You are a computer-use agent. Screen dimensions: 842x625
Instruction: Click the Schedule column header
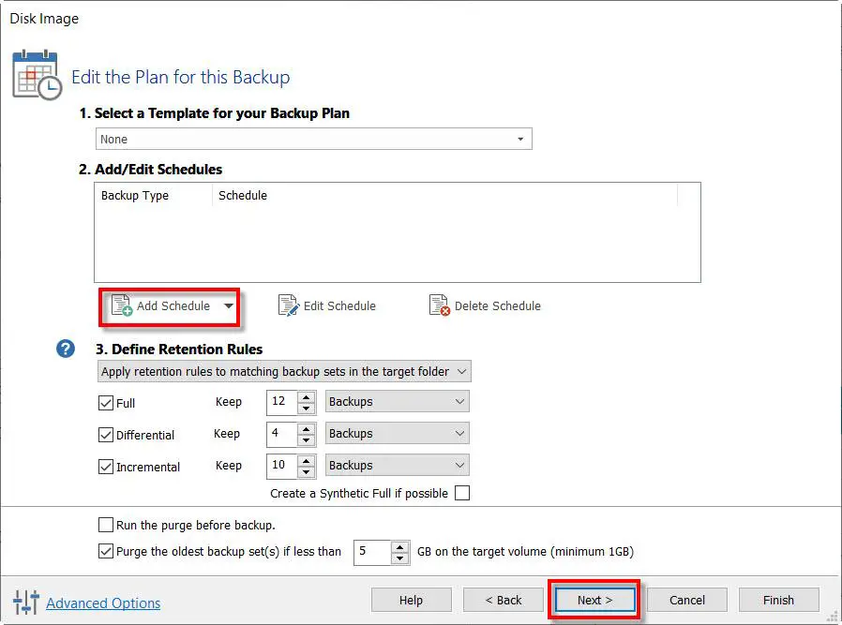243,196
